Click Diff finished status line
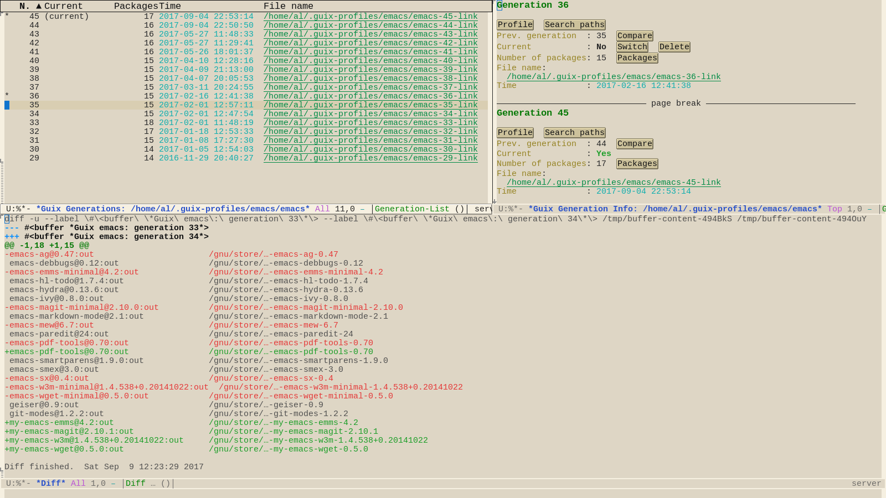The image size is (886, 498). tap(104, 467)
